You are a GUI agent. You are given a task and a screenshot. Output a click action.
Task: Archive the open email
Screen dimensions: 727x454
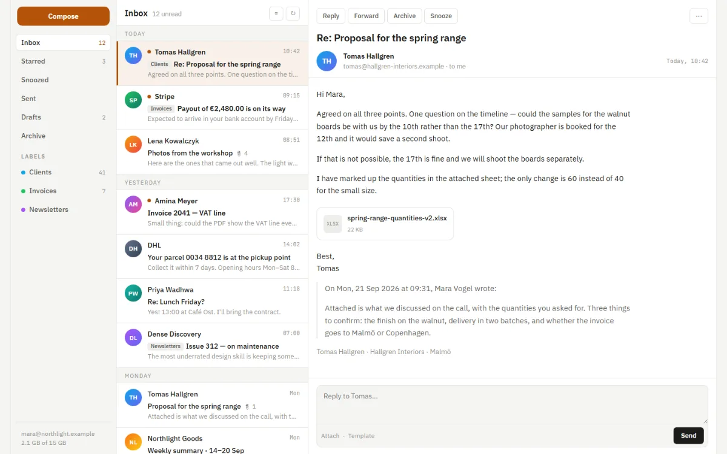(x=404, y=16)
